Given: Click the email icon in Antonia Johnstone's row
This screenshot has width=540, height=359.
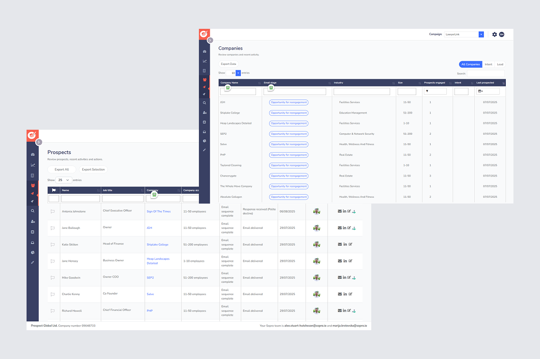Looking at the screenshot, I should (x=340, y=211).
